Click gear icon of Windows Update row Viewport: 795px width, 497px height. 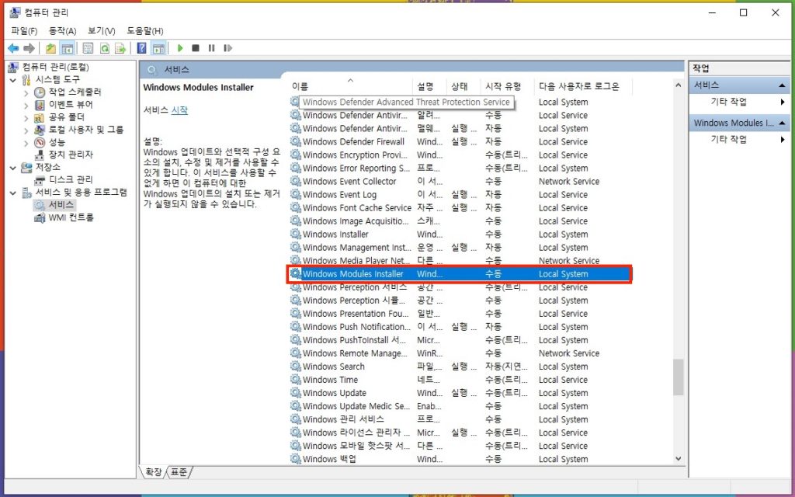[296, 392]
